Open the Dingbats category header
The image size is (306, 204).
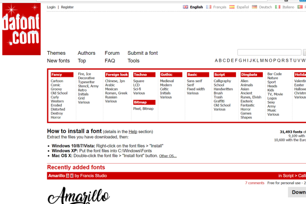pyautogui.click(x=252, y=75)
